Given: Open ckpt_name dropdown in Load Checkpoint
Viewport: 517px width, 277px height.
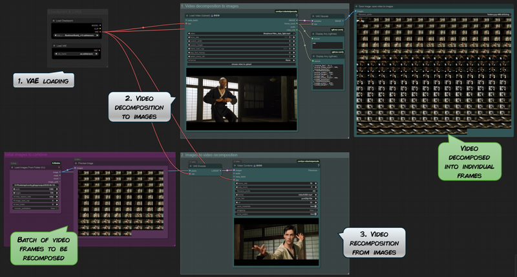Looking at the screenshot, I should [x=77, y=35].
